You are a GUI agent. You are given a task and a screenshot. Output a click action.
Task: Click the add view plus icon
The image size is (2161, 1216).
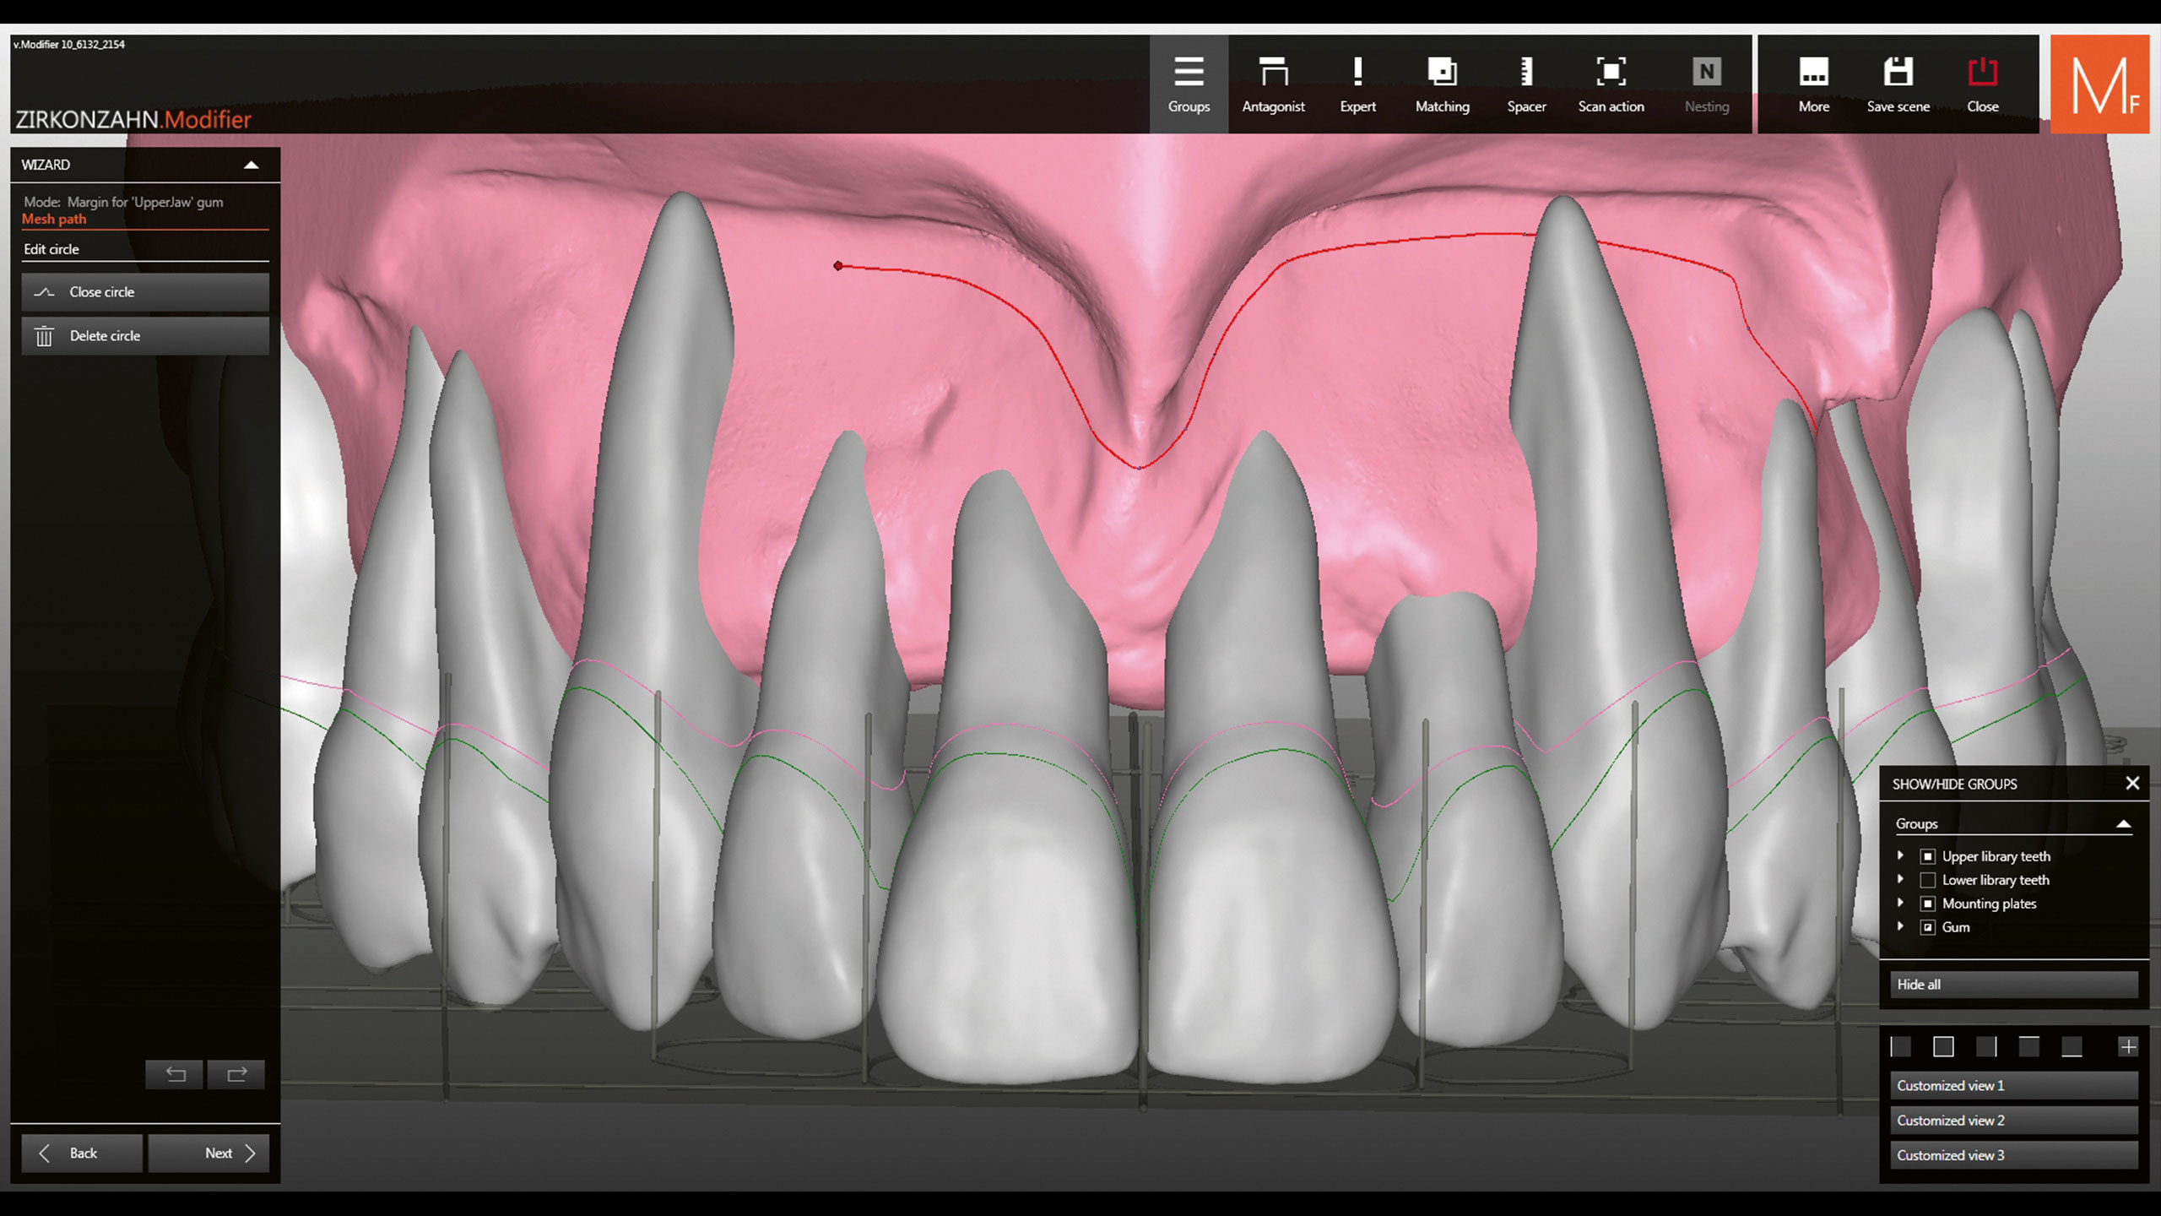(2128, 1047)
